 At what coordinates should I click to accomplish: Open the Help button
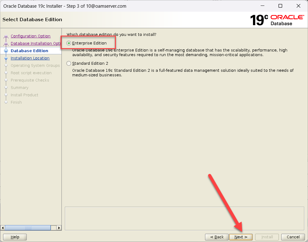click(x=15, y=237)
